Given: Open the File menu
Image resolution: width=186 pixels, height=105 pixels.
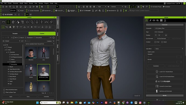Looking at the screenshot, I should tap(2, 3).
